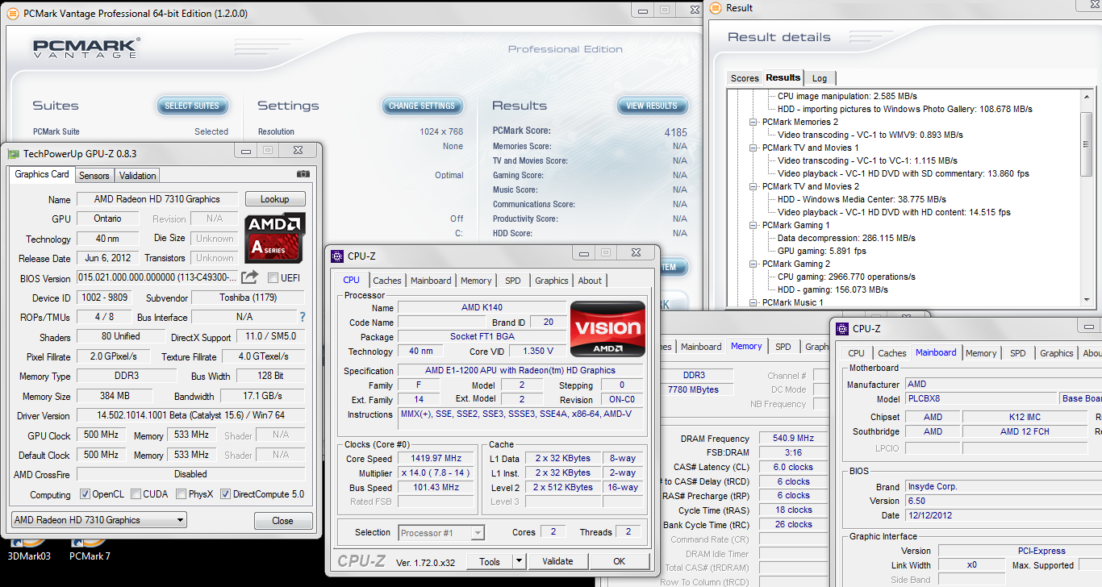
Task: Click the BIOS export share arrow icon
Action: (250, 277)
